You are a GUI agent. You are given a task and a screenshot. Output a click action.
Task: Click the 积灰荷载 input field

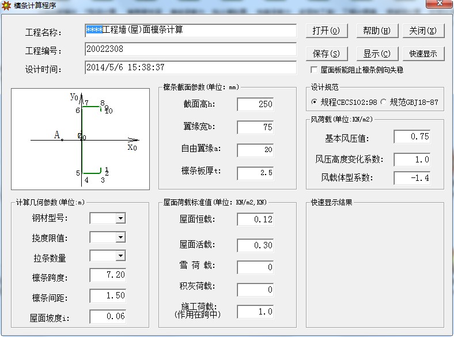(255, 290)
